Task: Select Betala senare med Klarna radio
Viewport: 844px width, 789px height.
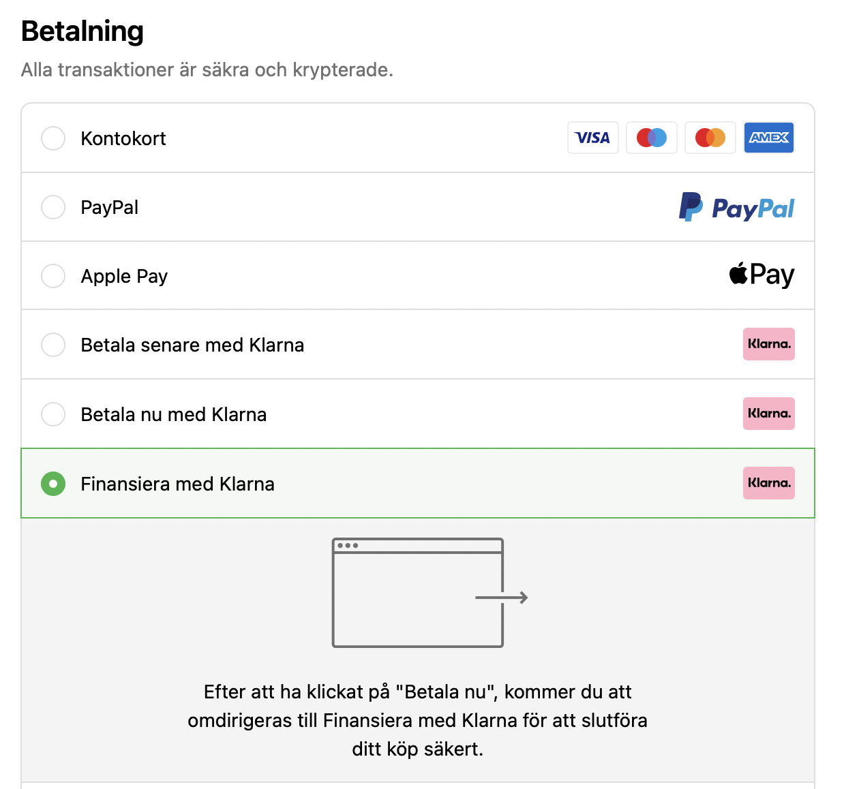Action: click(x=53, y=345)
